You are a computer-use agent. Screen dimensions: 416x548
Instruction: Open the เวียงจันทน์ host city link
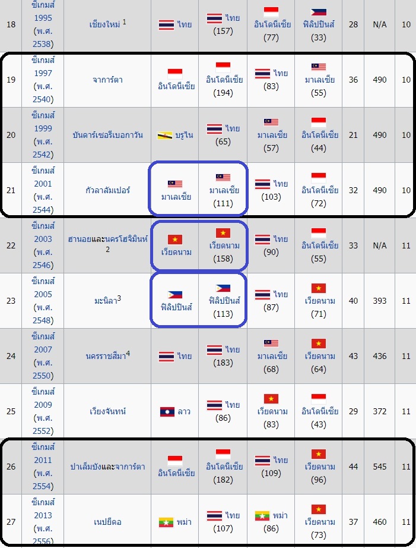coord(107,411)
